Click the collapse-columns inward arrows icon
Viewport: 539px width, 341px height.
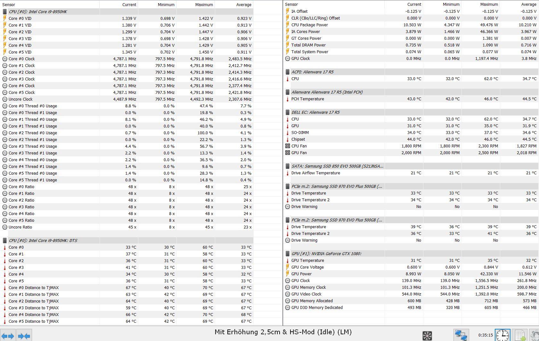(x=24, y=336)
